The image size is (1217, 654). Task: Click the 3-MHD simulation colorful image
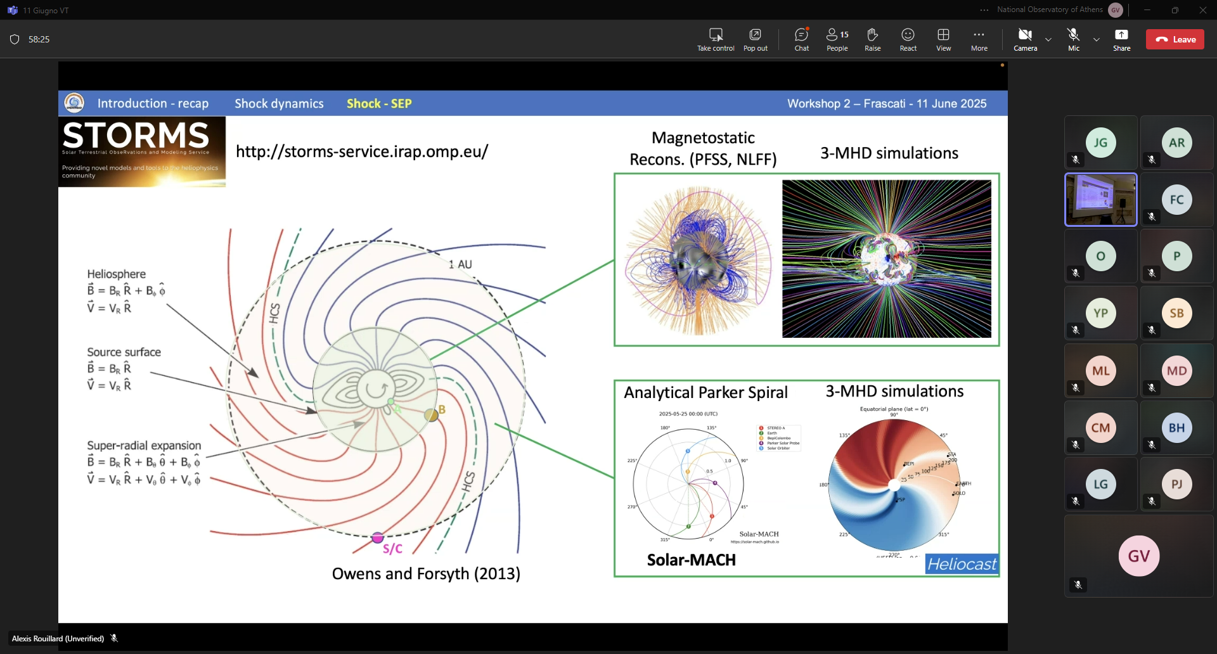point(887,259)
